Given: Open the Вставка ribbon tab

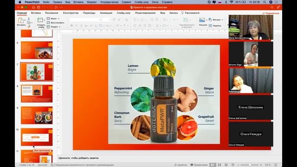Looking at the screenshot, I should pos(36,13).
